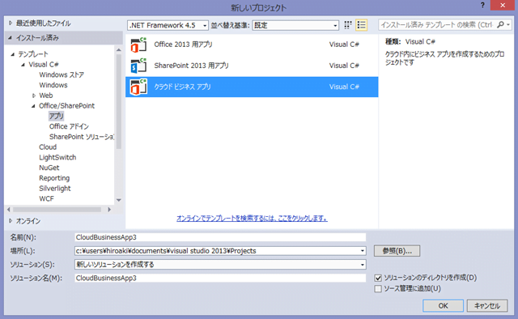Toggle 'ソリューションのディレクトリを作成' checkbox
Viewport: 518px width, 319px height.
pyautogui.click(x=378, y=278)
